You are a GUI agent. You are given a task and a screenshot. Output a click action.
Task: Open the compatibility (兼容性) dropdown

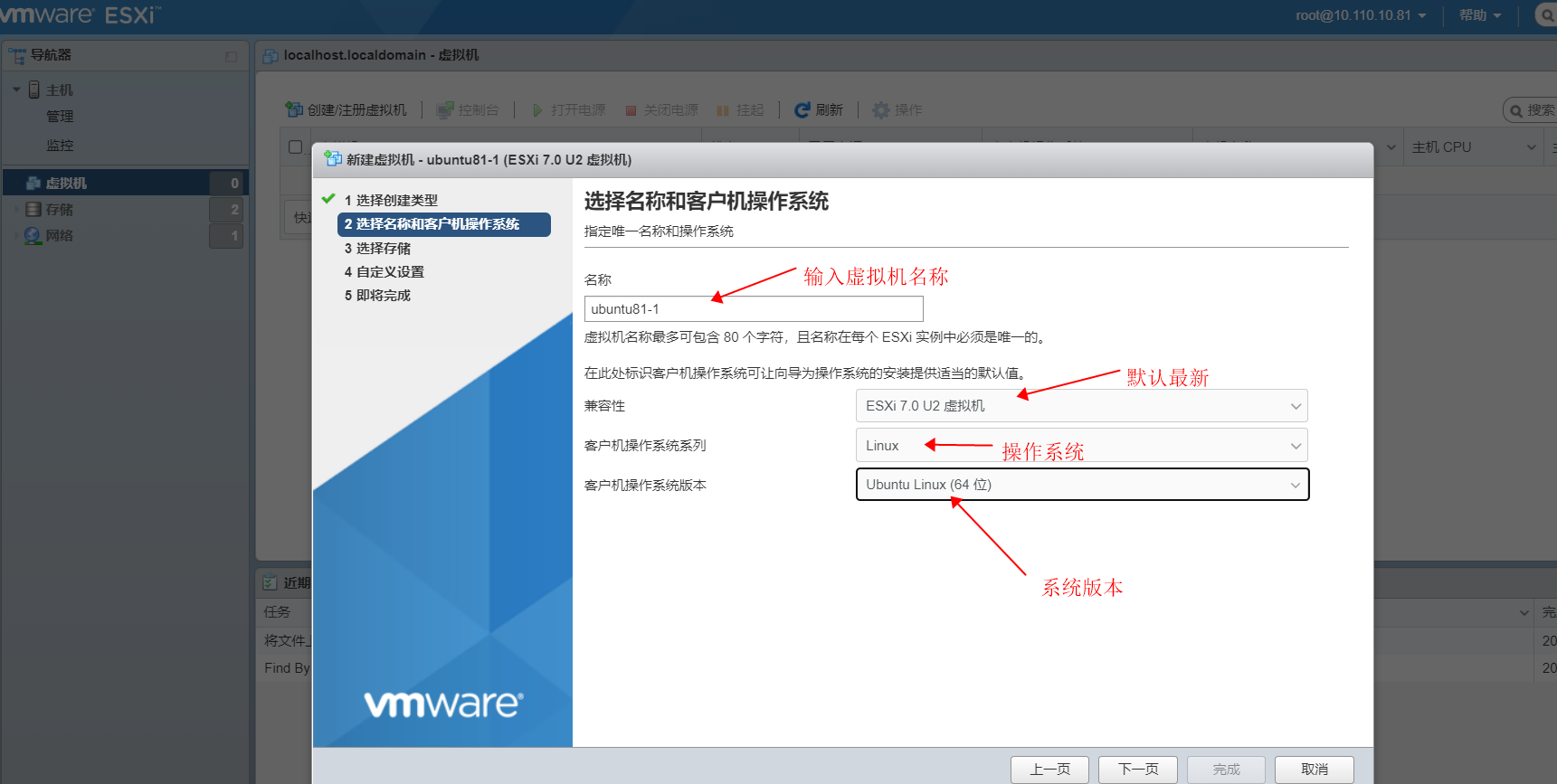[x=1082, y=406]
